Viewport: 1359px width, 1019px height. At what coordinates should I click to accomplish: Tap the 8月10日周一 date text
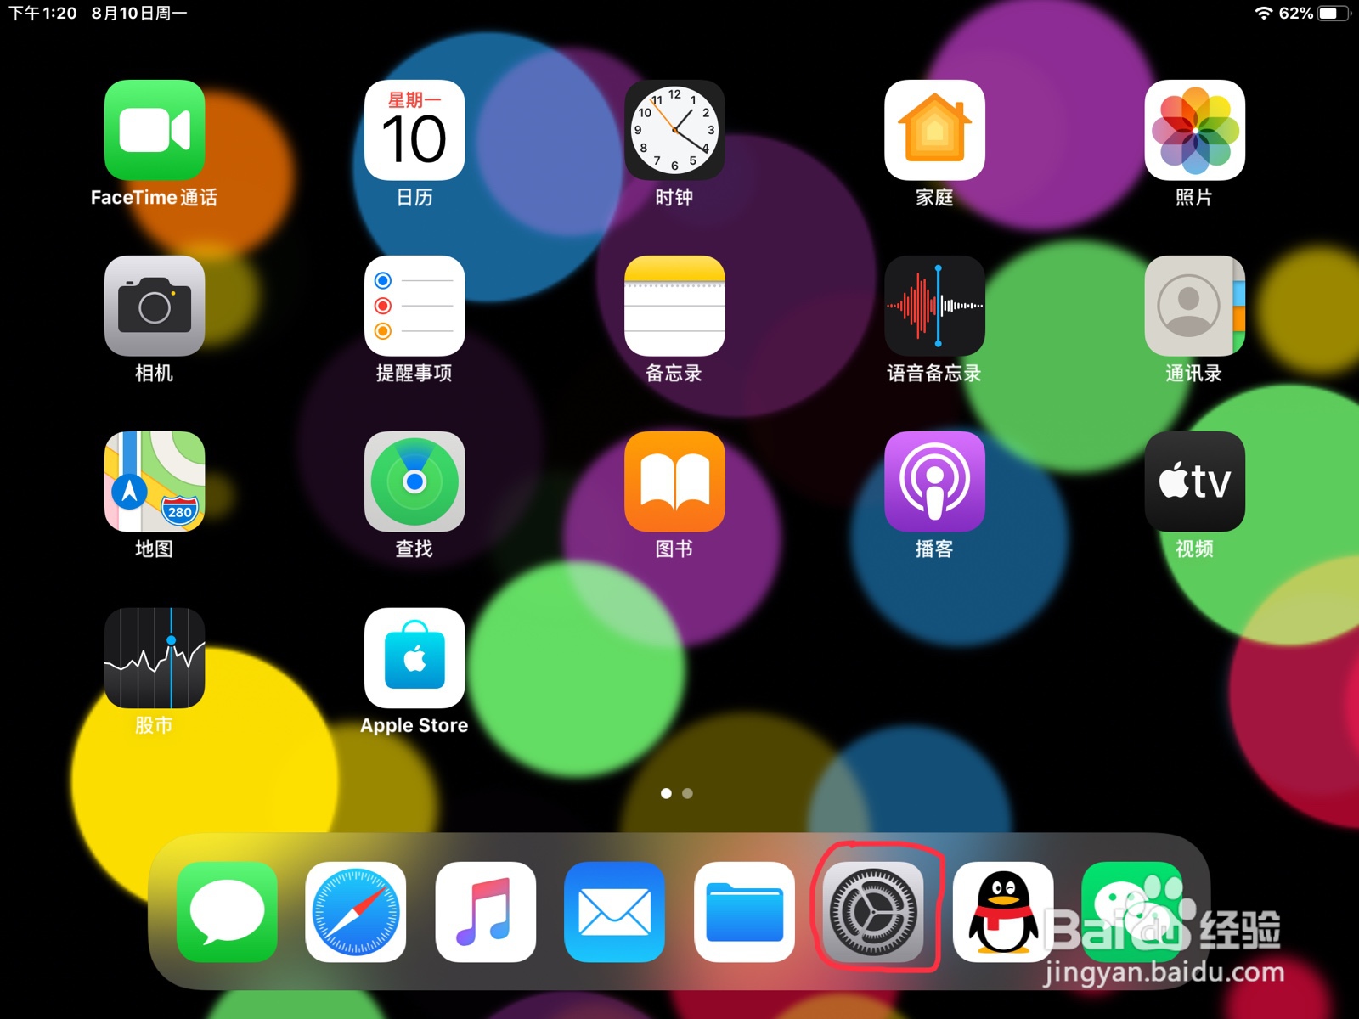[139, 13]
